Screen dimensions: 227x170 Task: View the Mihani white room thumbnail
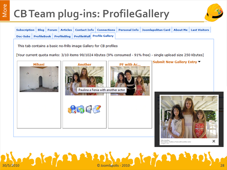click(39, 79)
